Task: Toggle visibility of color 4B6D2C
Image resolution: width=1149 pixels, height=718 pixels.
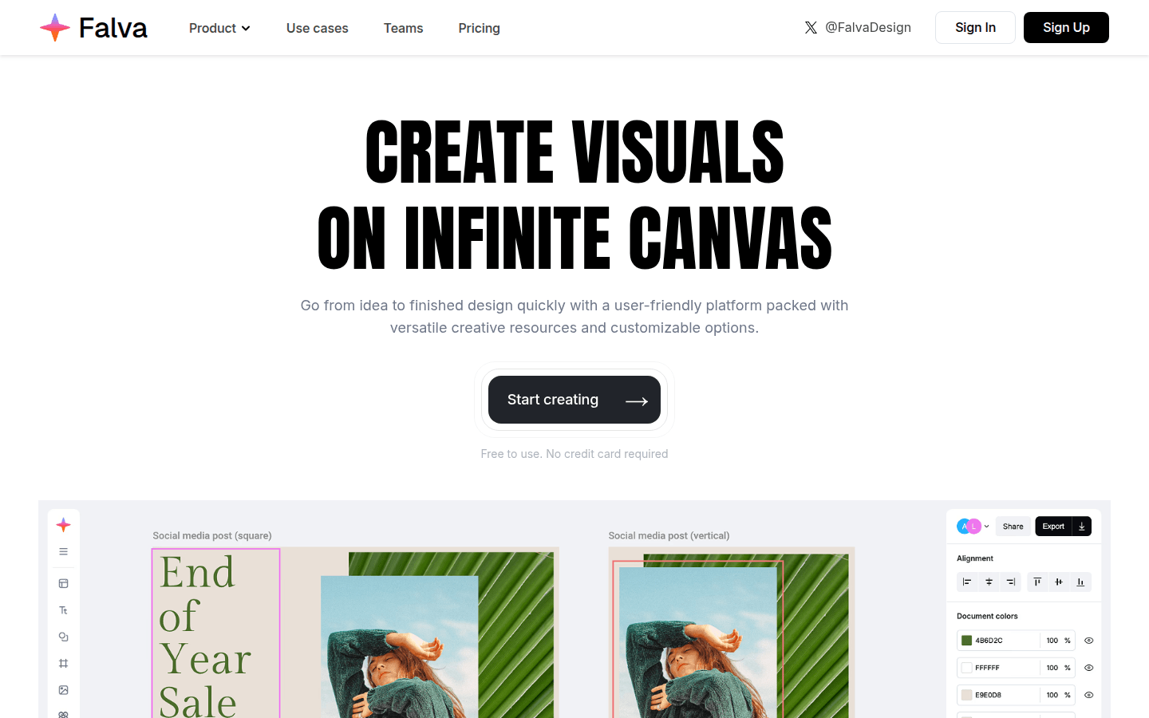Action: coord(1088,641)
